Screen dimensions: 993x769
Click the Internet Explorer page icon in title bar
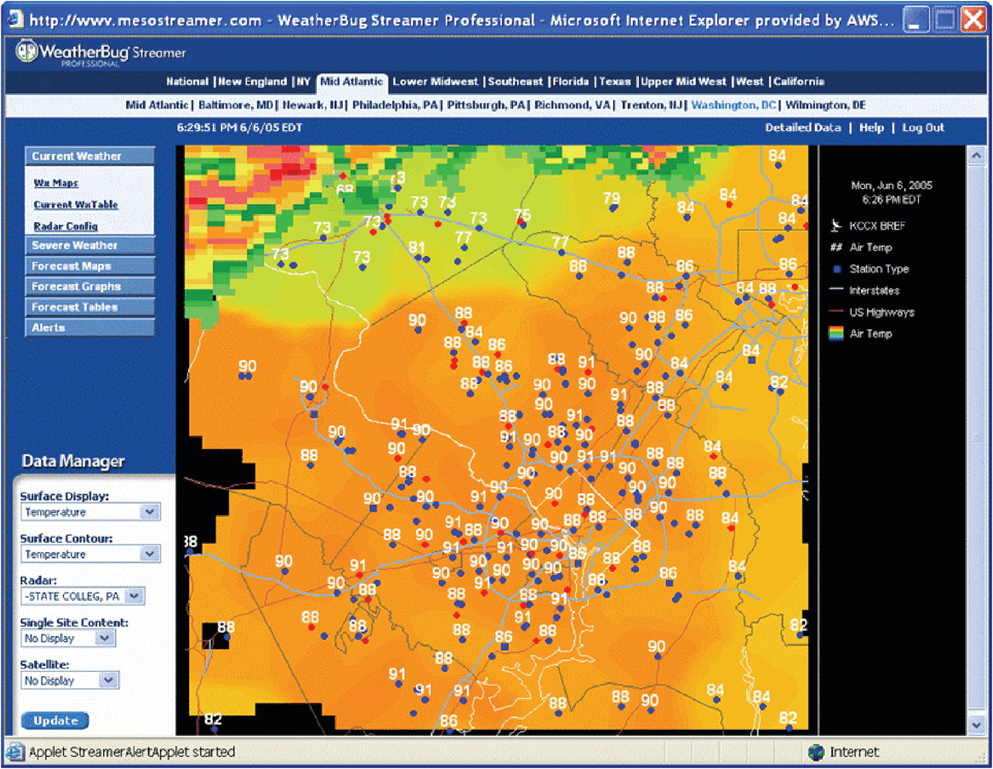pos(15,20)
